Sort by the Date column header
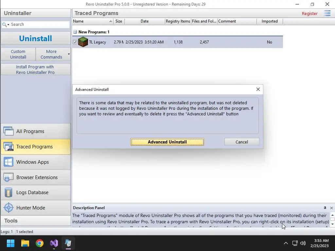 (x=145, y=21)
